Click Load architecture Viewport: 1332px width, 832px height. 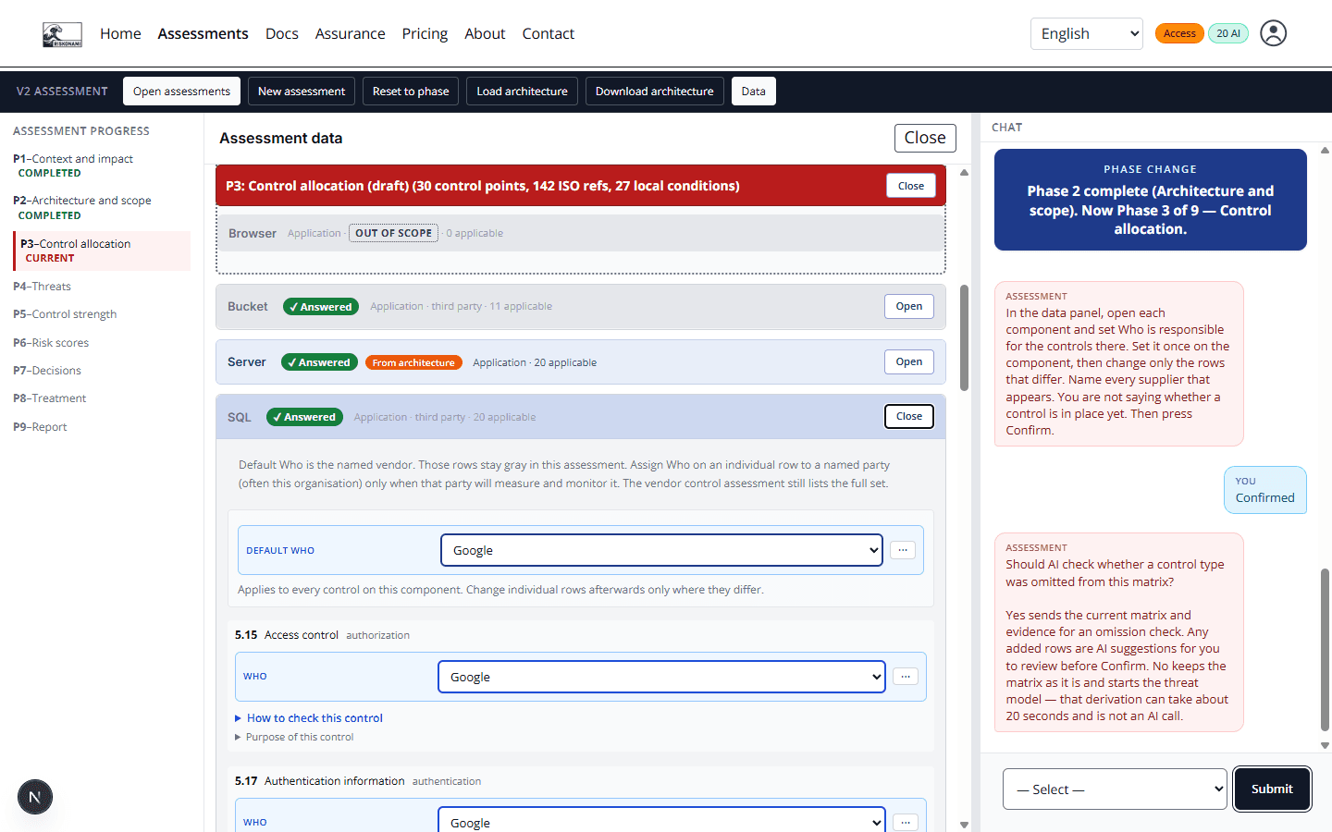pos(522,92)
